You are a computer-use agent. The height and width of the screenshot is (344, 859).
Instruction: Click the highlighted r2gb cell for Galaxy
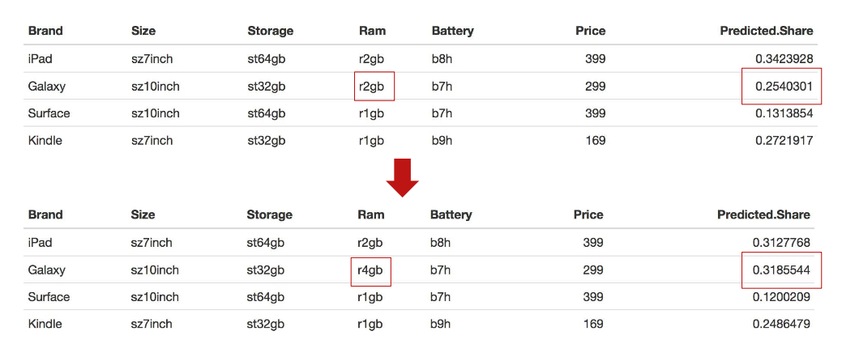click(x=374, y=86)
